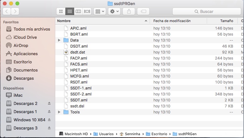
Task: Click Usuarios in the path bar
Action: click(x=104, y=134)
